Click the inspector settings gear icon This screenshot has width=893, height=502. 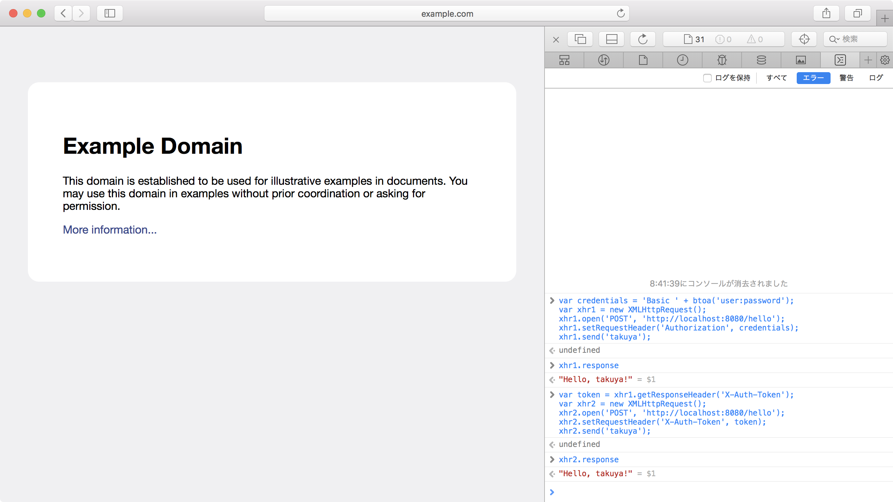(x=885, y=60)
